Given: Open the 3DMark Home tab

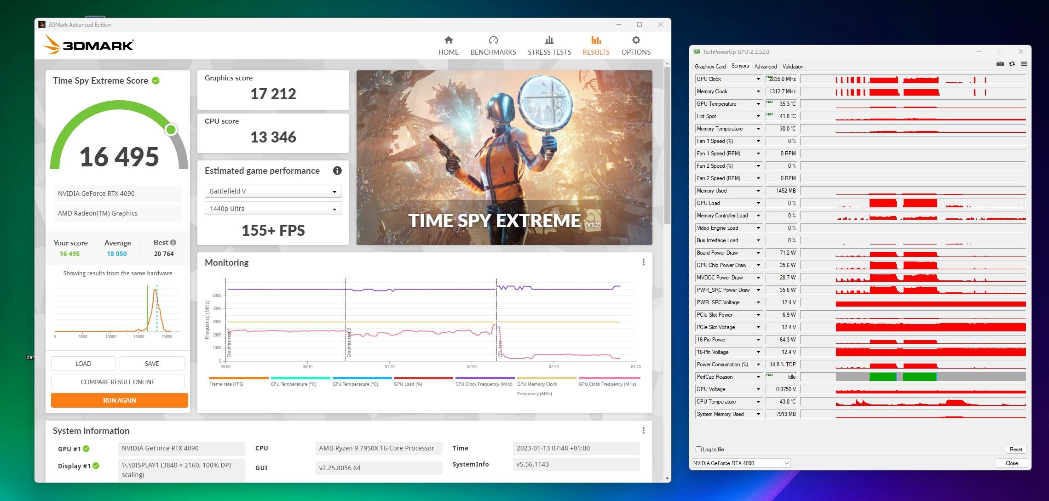Looking at the screenshot, I should pyautogui.click(x=448, y=46).
